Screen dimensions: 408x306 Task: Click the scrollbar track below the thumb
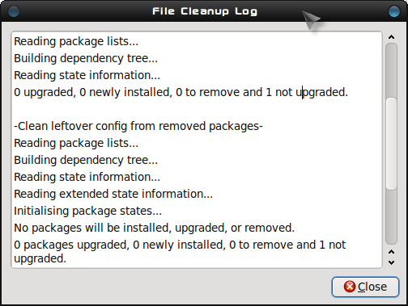coord(391,216)
